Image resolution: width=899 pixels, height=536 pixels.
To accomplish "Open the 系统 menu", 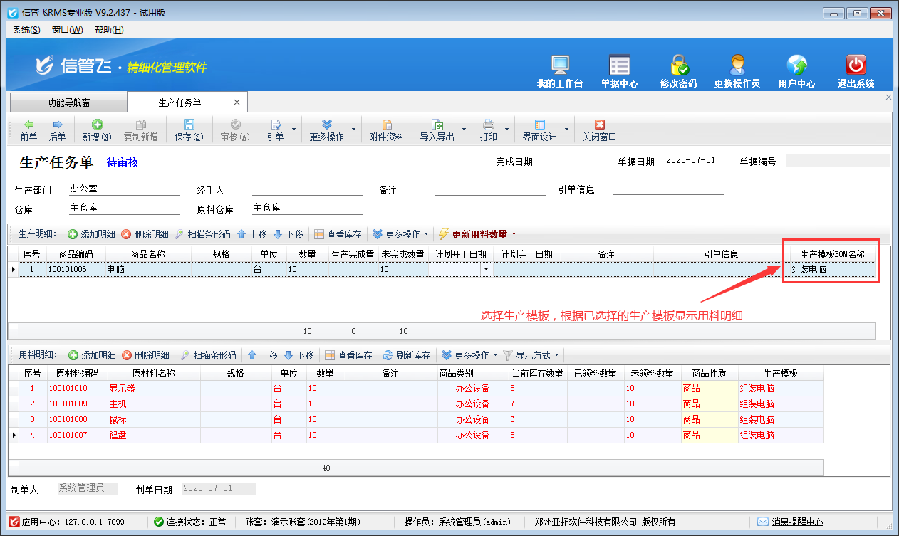I will 26,30.
